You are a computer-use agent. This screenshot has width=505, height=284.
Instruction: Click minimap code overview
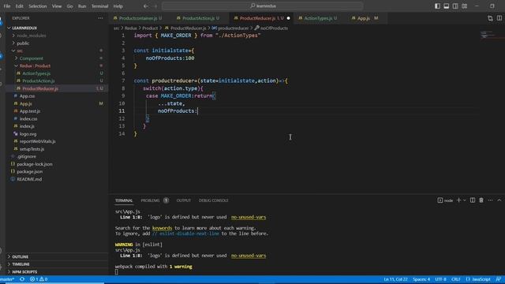pyautogui.click(x=488, y=35)
